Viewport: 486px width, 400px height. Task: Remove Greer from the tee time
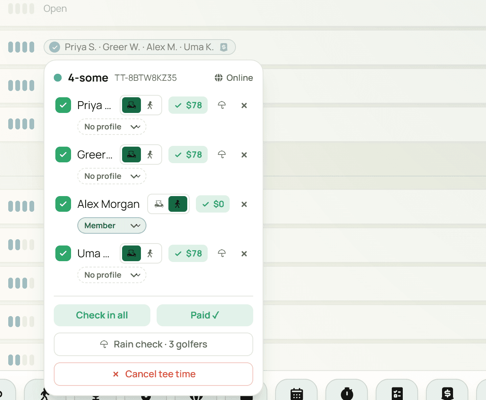244,155
